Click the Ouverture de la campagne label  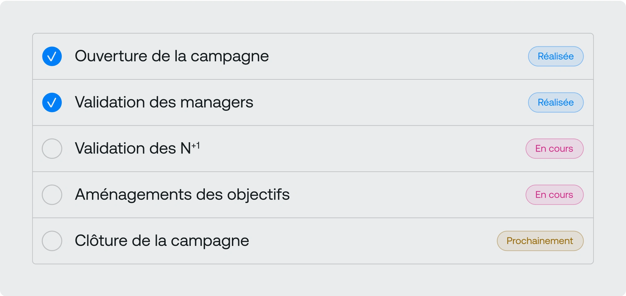(172, 56)
